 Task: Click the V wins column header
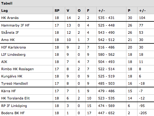(68, 11)
